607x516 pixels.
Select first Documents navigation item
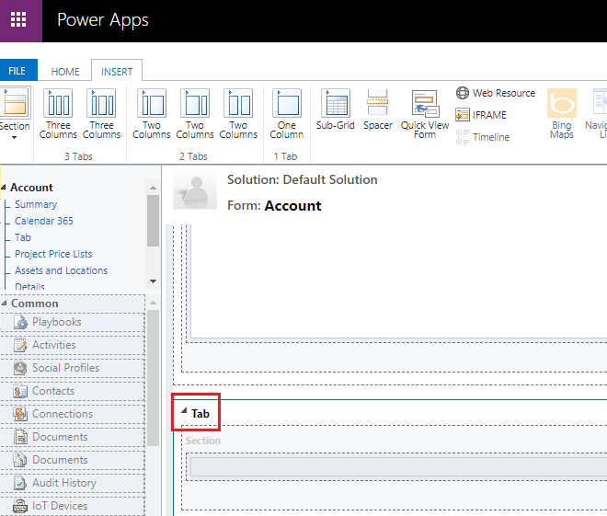73,437
